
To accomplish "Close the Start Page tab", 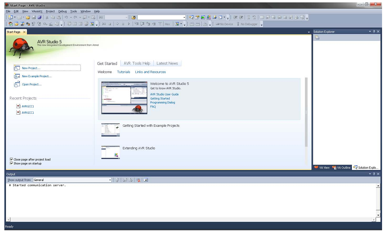I will coord(24,32).
